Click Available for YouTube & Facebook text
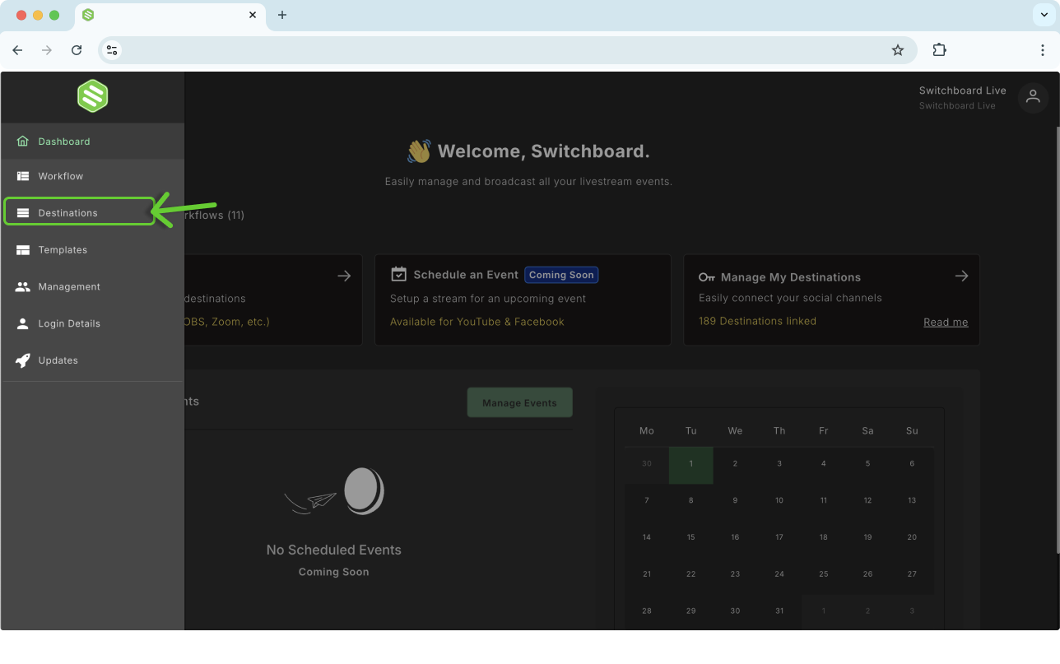The image size is (1060, 664). point(477,322)
